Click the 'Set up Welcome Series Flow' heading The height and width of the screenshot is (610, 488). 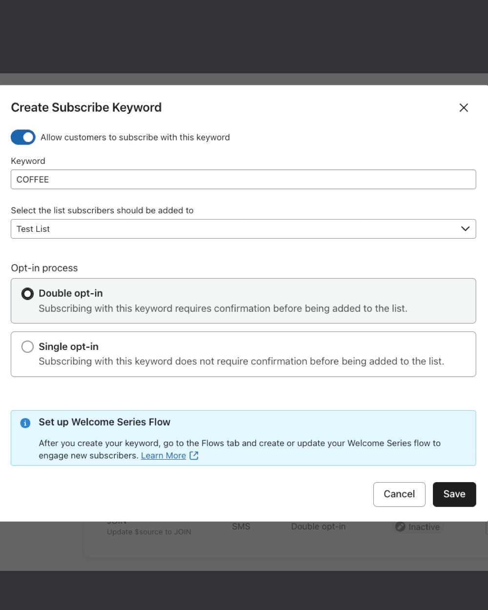[104, 422]
